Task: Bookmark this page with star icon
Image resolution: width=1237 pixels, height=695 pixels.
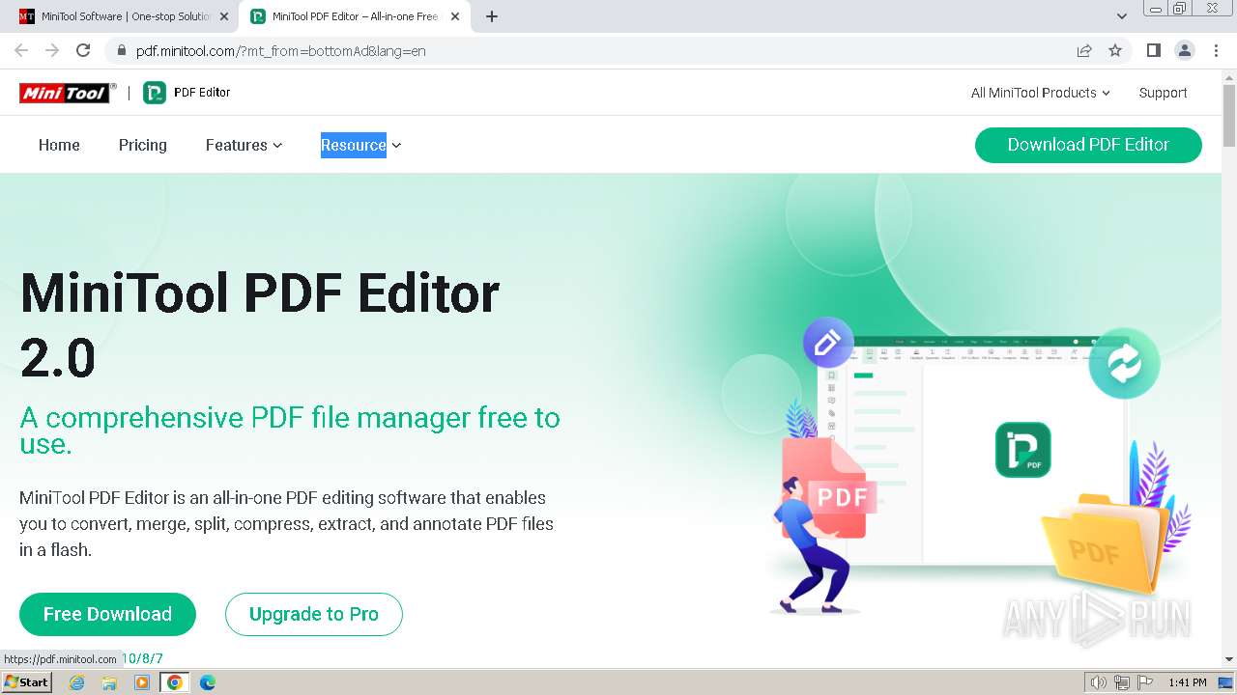Action: point(1115,50)
